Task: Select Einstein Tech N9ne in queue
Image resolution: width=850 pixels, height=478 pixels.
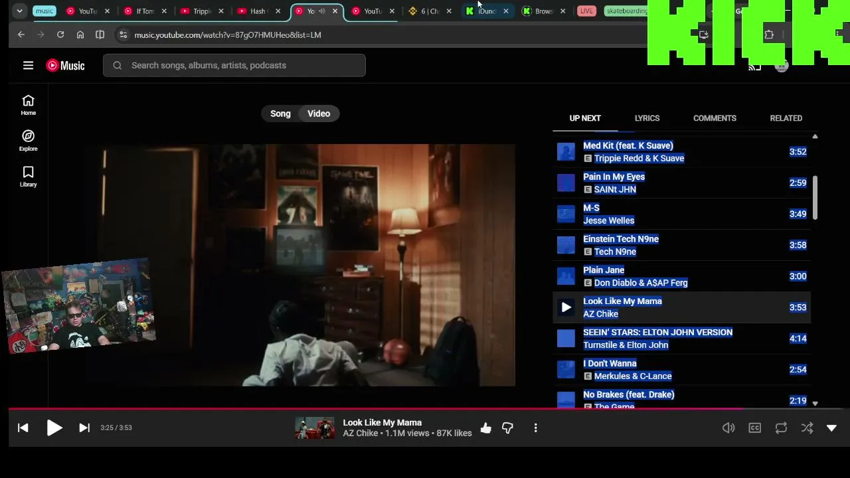Action: (681, 246)
